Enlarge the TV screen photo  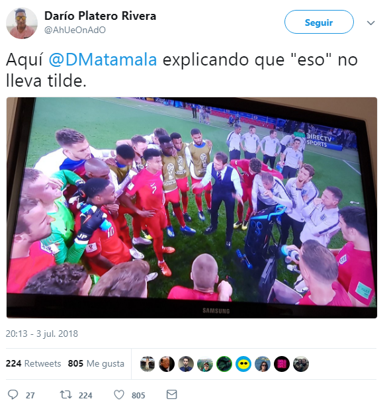point(192,208)
